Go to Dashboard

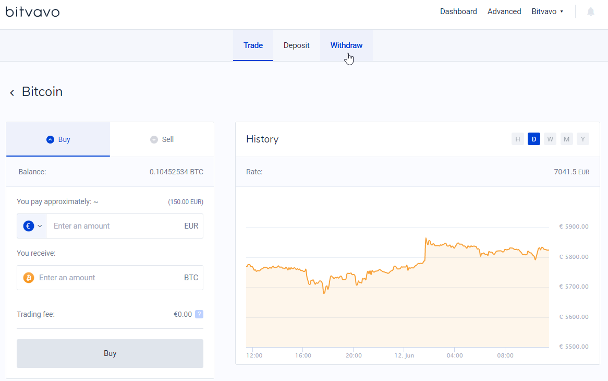pos(458,11)
